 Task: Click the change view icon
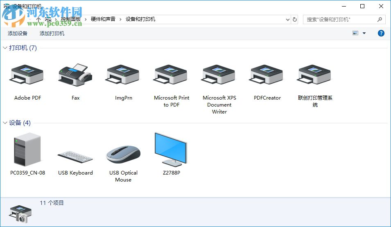[x=355, y=33]
